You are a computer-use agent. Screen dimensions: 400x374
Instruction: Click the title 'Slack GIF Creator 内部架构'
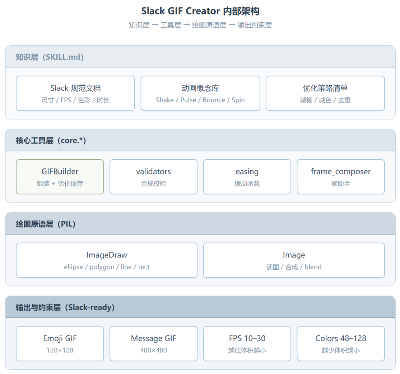(x=200, y=11)
